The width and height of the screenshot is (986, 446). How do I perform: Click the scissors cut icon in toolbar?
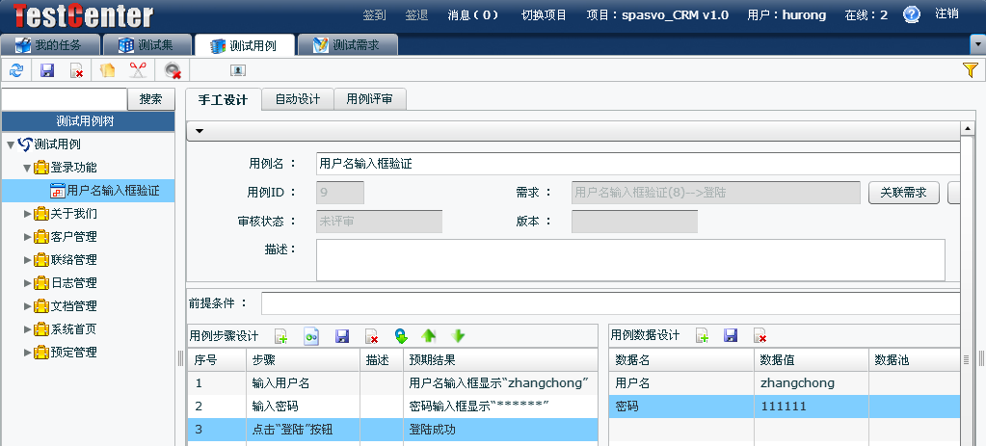click(x=138, y=69)
